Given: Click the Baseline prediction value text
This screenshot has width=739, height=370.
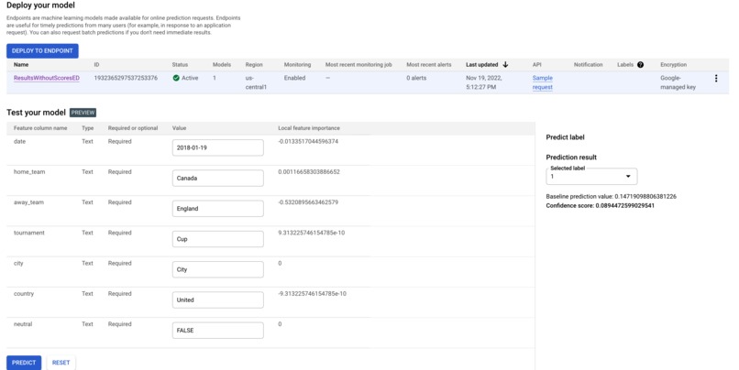Looking at the screenshot, I should (x=612, y=197).
